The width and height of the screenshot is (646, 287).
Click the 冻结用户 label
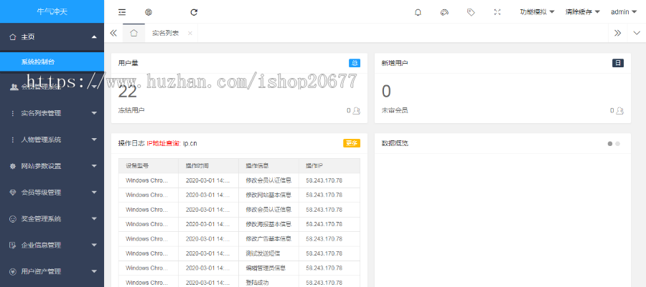pos(131,110)
